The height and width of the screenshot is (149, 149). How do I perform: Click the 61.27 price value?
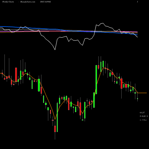coord(142,113)
